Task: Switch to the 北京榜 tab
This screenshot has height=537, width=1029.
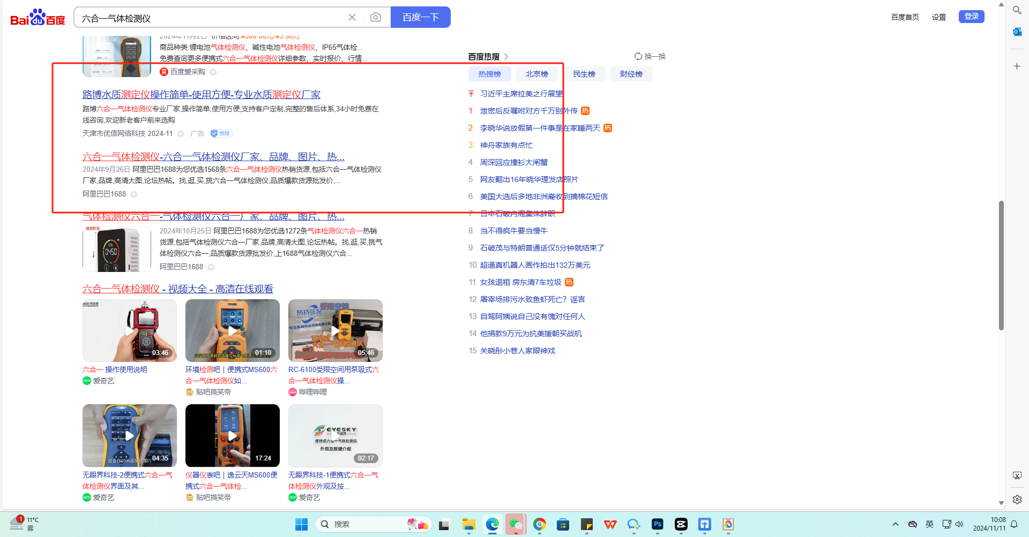Action: (x=536, y=74)
